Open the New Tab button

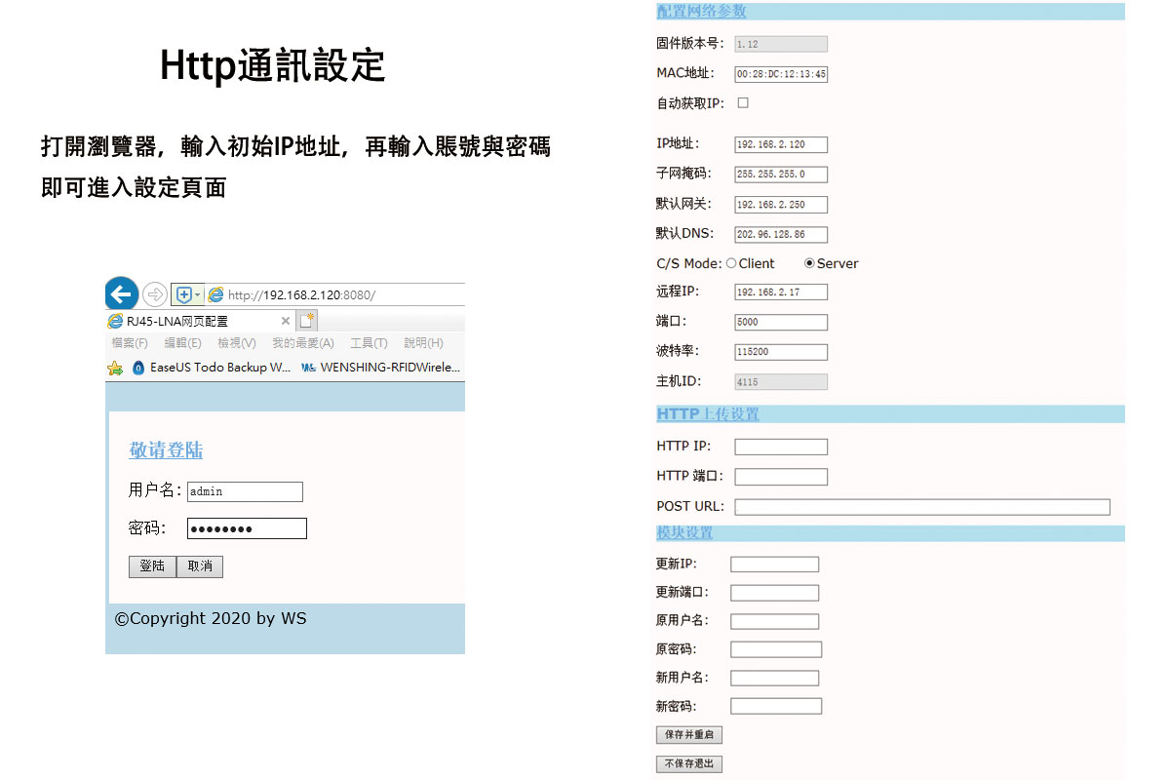(307, 321)
